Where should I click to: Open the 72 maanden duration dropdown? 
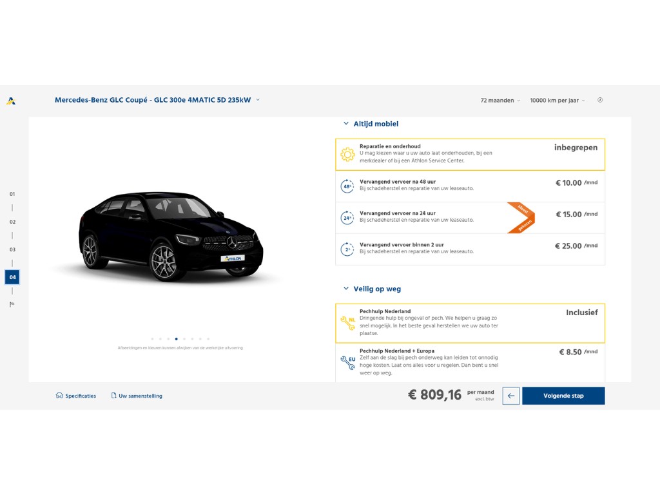pyautogui.click(x=500, y=100)
